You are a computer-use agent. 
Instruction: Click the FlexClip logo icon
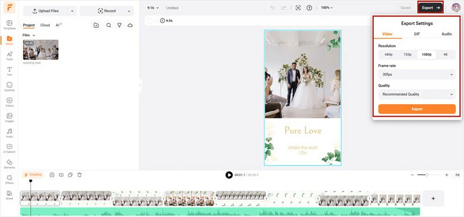9,8
